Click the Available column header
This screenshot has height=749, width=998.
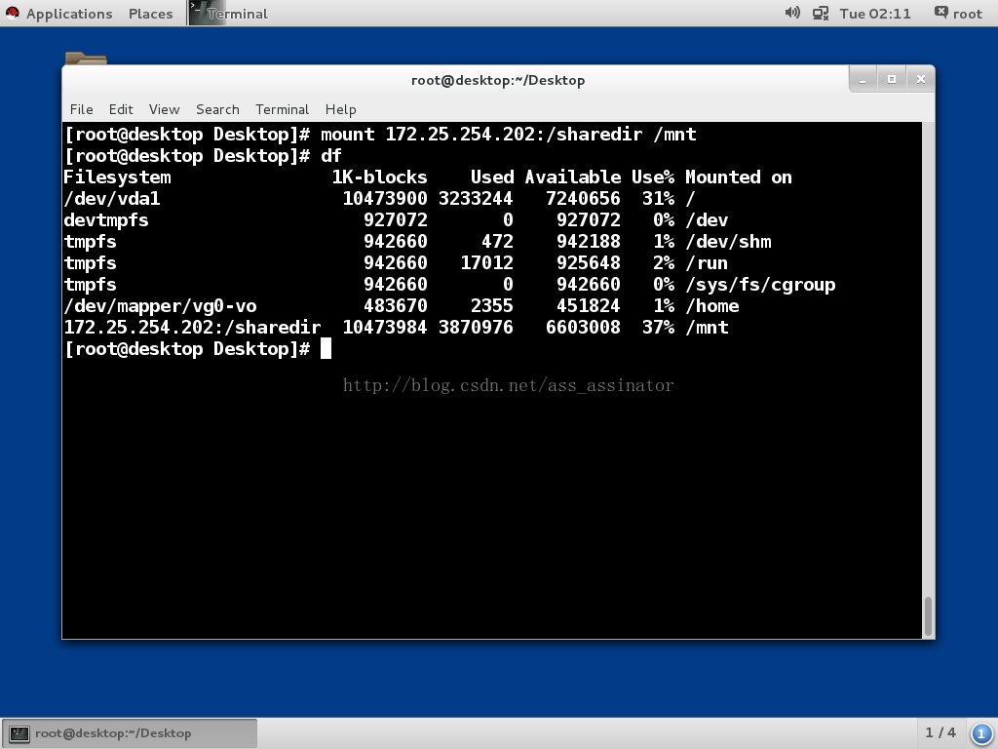pyautogui.click(x=573, y=177)
